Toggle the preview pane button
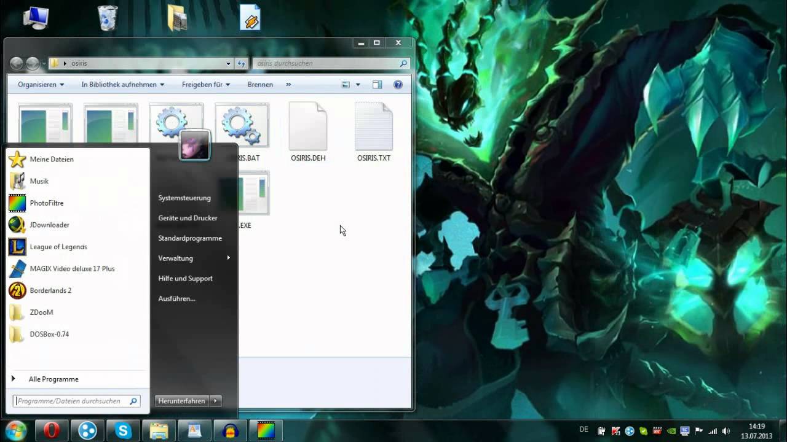This screenshot has width=787, height=442. pos(378,85)
